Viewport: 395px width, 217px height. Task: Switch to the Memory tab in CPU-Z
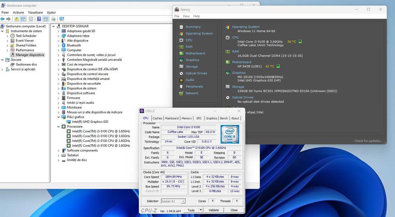click(x=186, y=118)
